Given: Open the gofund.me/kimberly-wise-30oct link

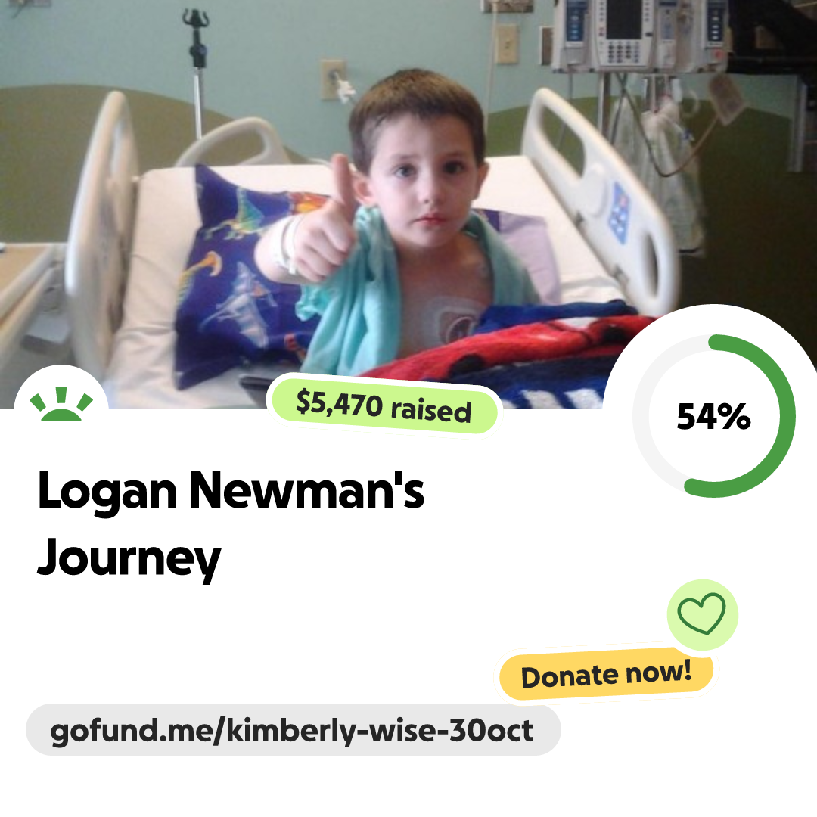Looking at the screenshot, I should 293,730.
